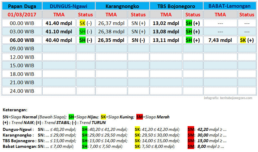Select the 26,38 mdpl Karangnongko reading

(x=112, y=32)
